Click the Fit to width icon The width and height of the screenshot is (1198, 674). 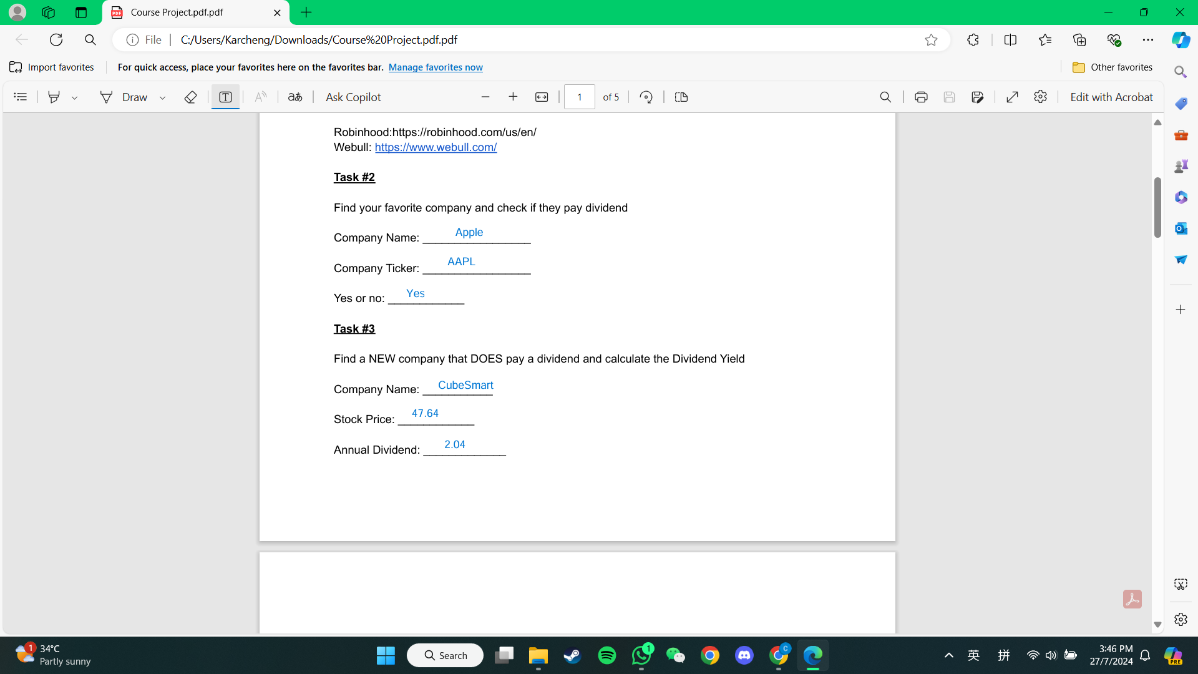(x=542, y=97)
